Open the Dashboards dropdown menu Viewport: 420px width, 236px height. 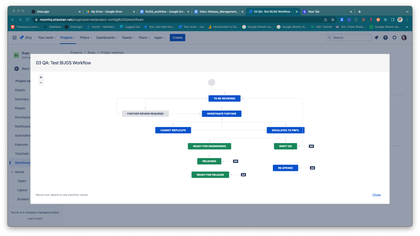click(107, 38)
